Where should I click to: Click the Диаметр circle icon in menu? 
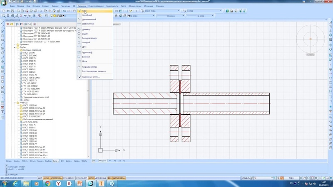[x=79, y=29]
